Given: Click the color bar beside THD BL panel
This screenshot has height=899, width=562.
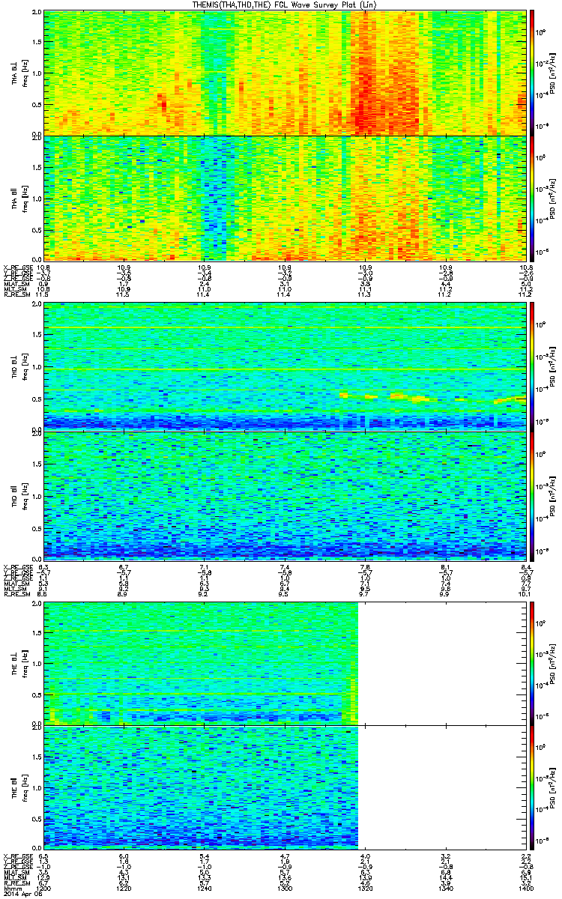Looking at the screenshot, I should tap(533, 366).
